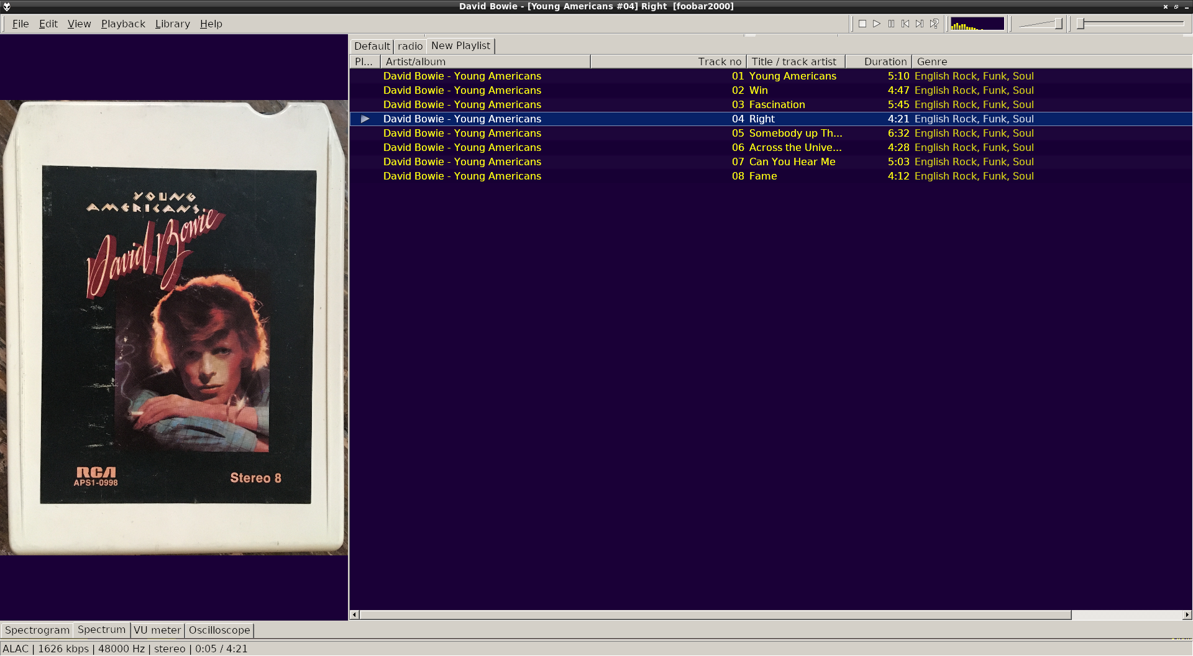Open the View menu
The image size is (1193, 656).
(x=79, y=24)
